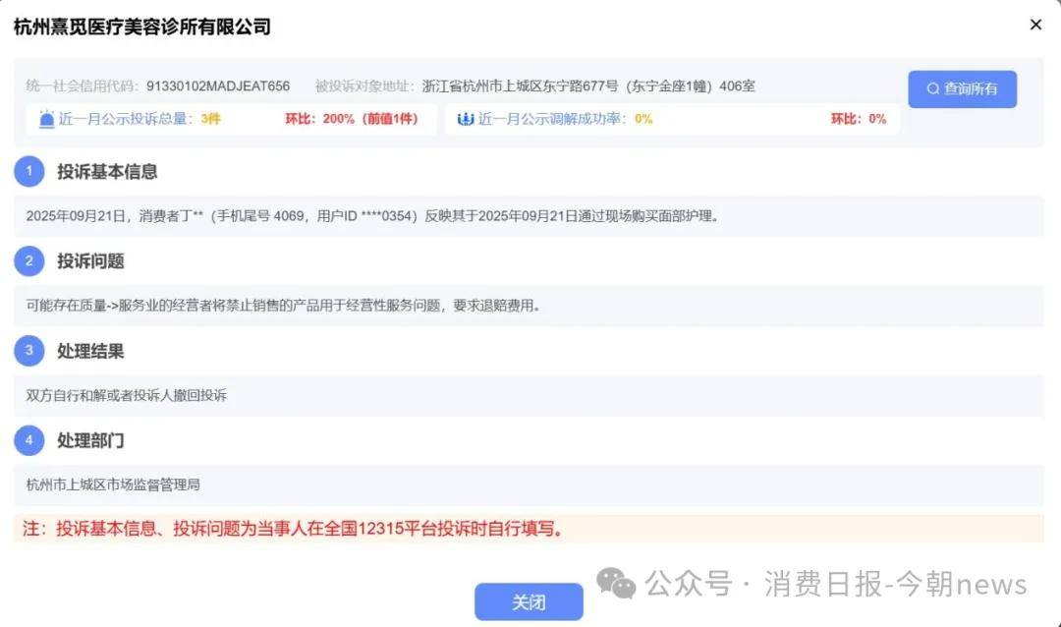The image size is (1061, 627).
Task: Click the address 浙江省杭州市上城区东宁路677号
Action: coord(520,86)
